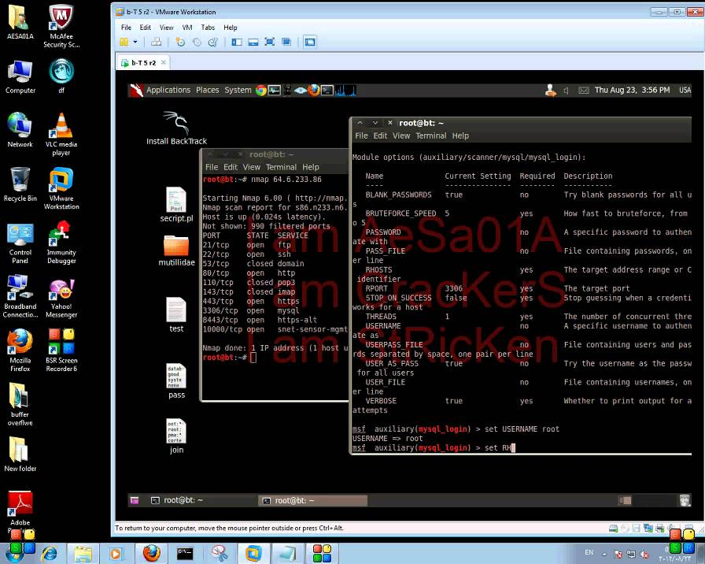Open terminal launcher in BackTrack panel
This screenshot has width=705, height=564.
[327, 90]
